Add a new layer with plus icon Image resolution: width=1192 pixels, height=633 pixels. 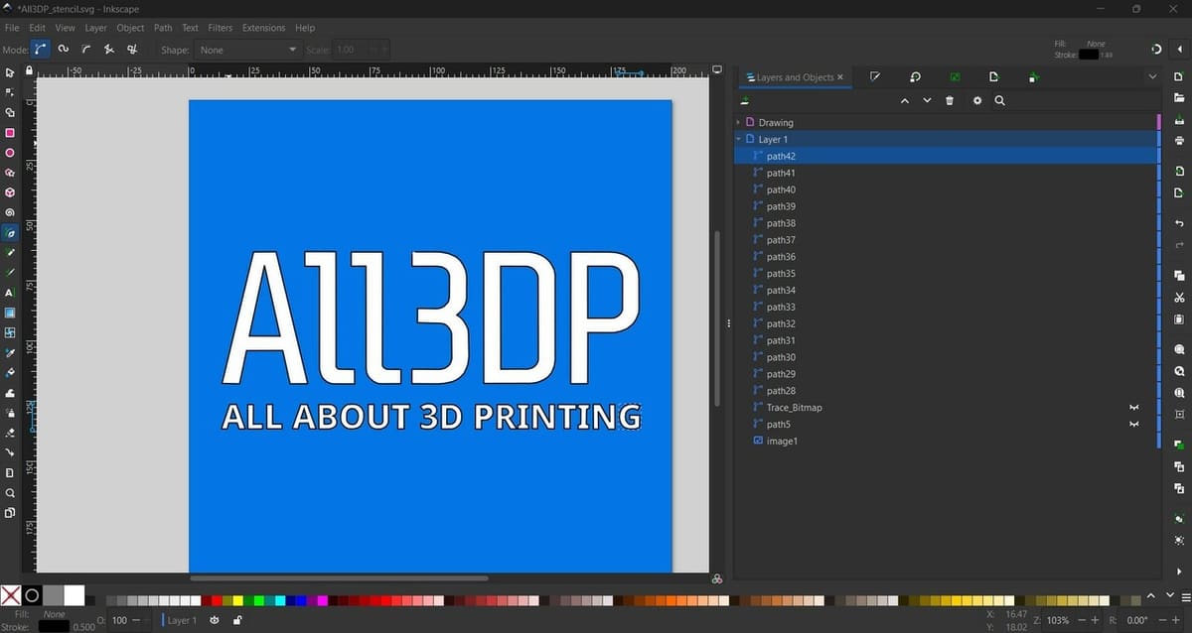[x=745, y=100]
